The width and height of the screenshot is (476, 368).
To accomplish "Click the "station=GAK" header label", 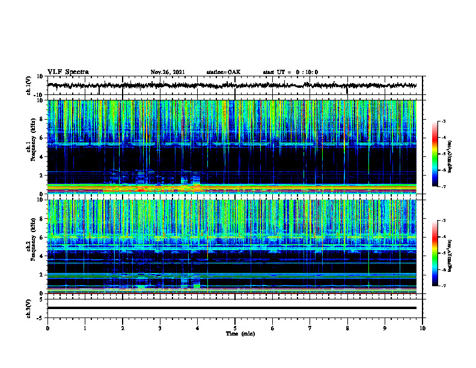I will pos(224,72).
